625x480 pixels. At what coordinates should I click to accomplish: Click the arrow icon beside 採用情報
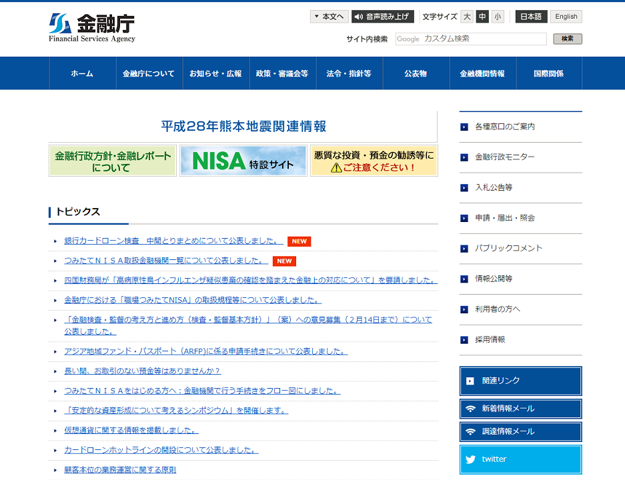pyautogui.click(x=464, y=340)
